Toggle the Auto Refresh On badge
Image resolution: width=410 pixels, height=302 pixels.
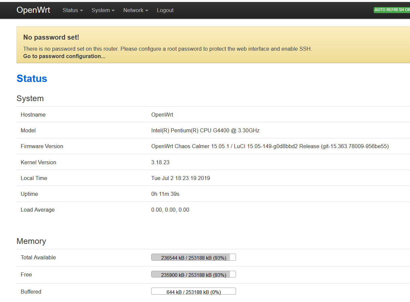click(392, 10)
